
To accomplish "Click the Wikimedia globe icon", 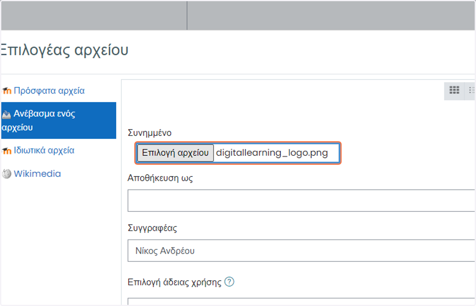I will coord(6,174).
